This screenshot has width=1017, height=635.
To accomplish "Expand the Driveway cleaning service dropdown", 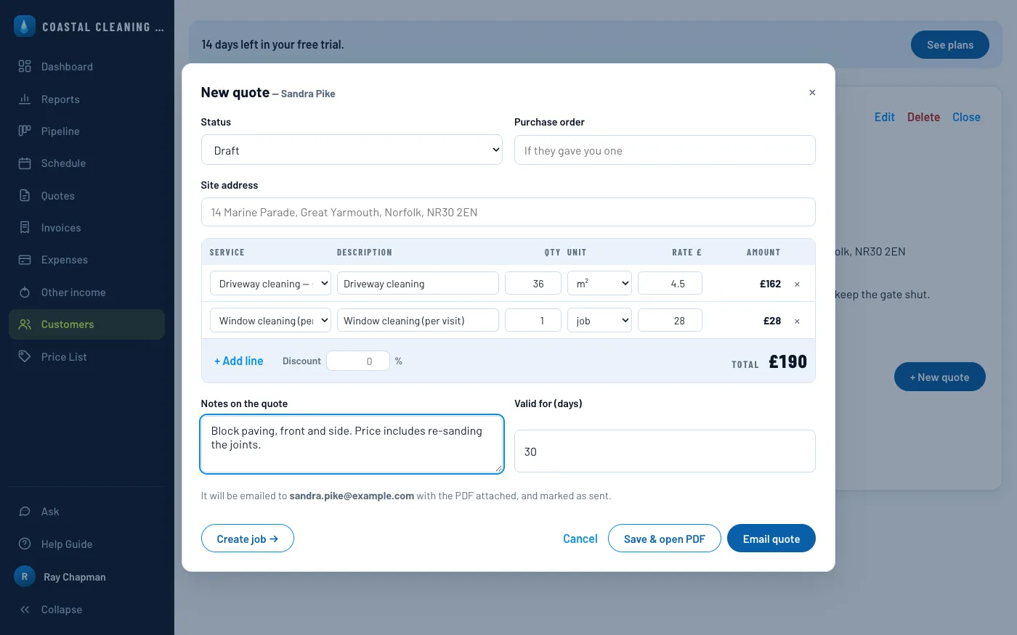I will (x=270, y=284).
